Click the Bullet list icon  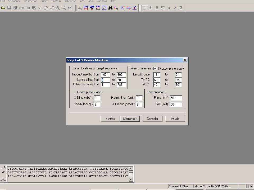point(163,8)
